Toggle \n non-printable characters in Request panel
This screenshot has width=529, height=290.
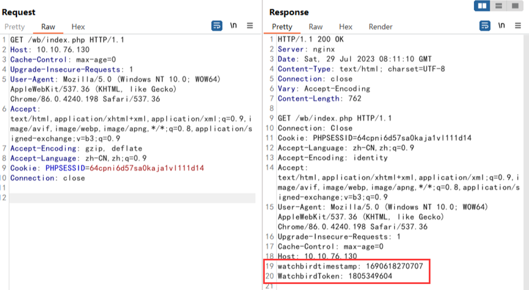point(234,26)
